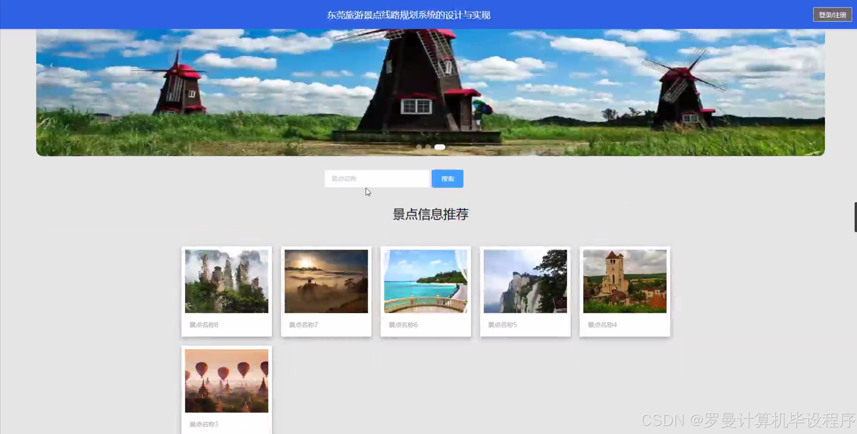Open the 景点名称8 mountain peaks thumbnail

tap(226, 281)
